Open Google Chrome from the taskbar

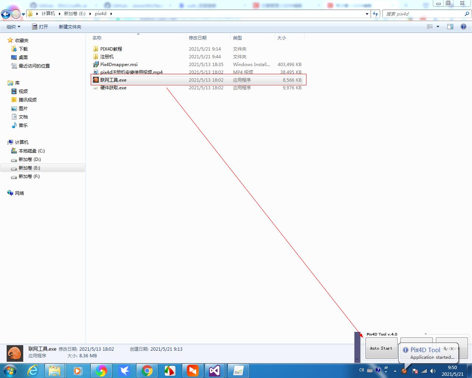coord(147,371)
